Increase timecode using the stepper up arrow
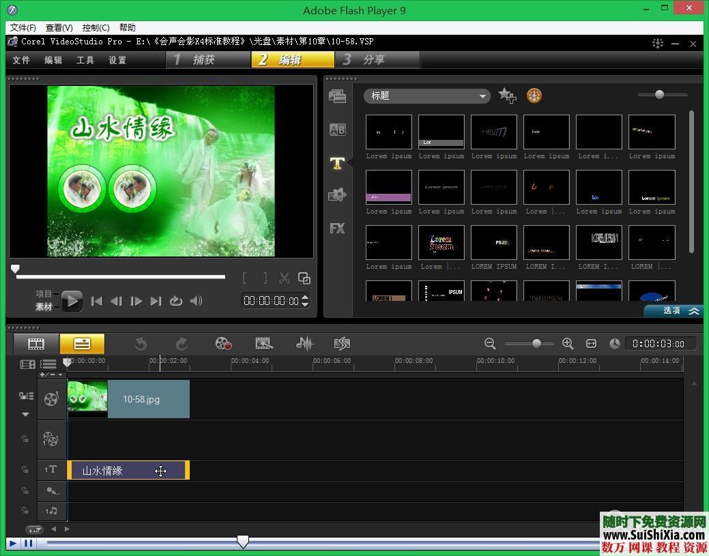 (305, 297)
